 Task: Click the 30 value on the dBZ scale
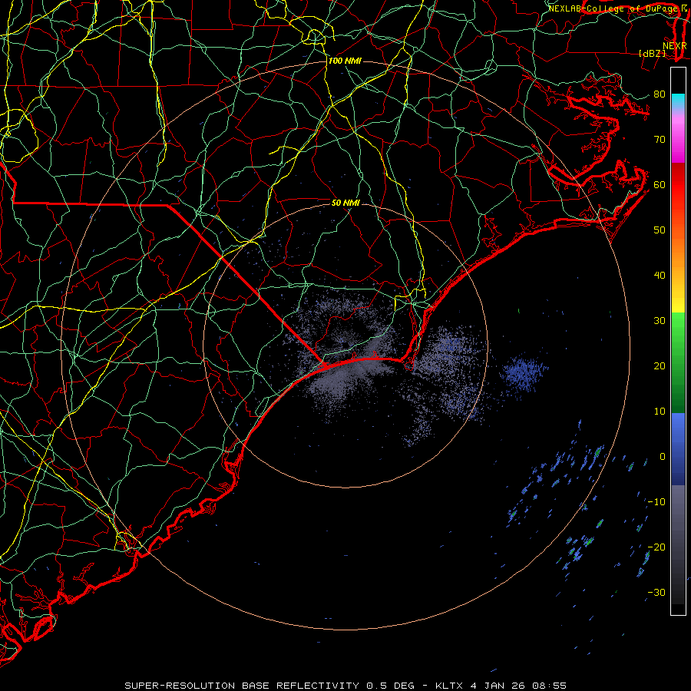click(x=660, y=321)
